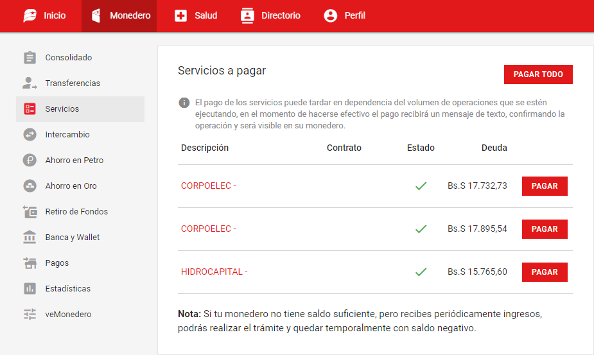Click the veMonedero sliders icon
Screen dimensions: 594x355
click(30, 314)
